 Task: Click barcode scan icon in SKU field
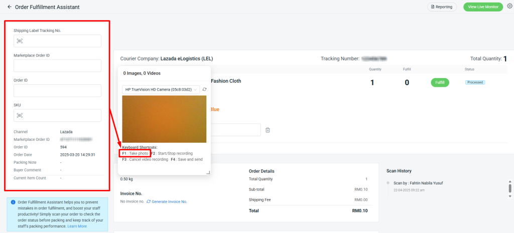click(x=20, y=115)
